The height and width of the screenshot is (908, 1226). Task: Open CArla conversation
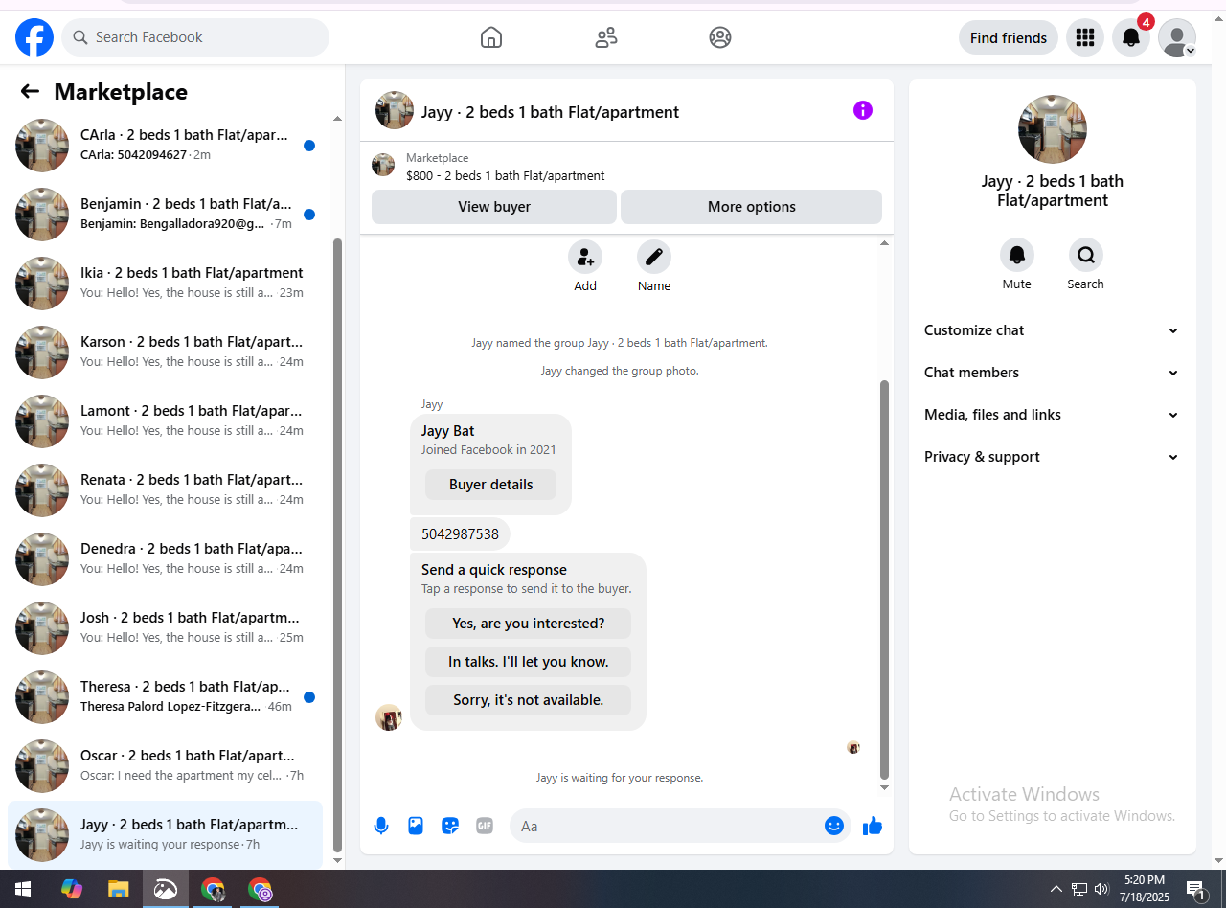pos(165,146)
